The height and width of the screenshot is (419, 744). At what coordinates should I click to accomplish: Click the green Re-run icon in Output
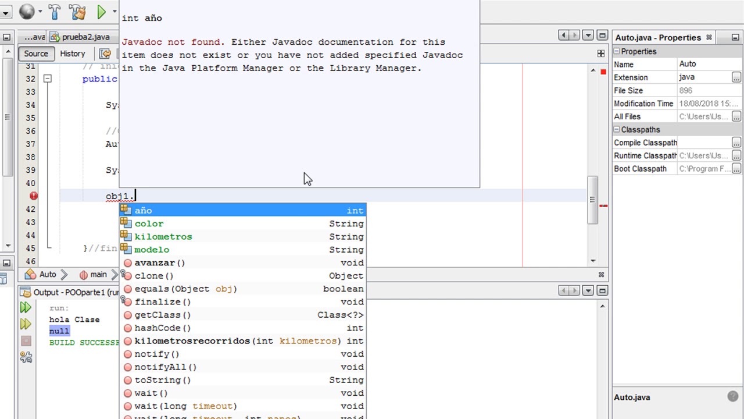(26, 307)
